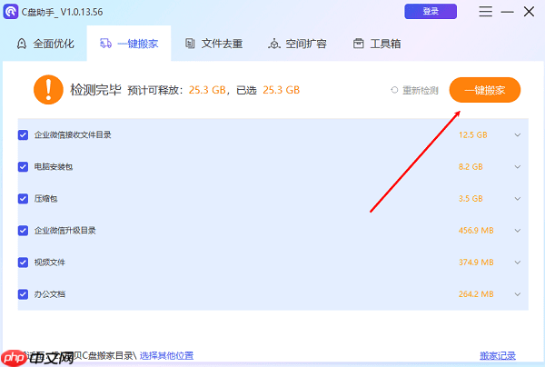
Task: Toggle the 视频文件 checkbox
Action: [x=23, y=263]
